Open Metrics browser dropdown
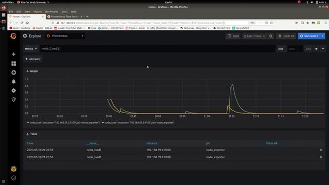 pyautogui.click(x=31, y=49)
